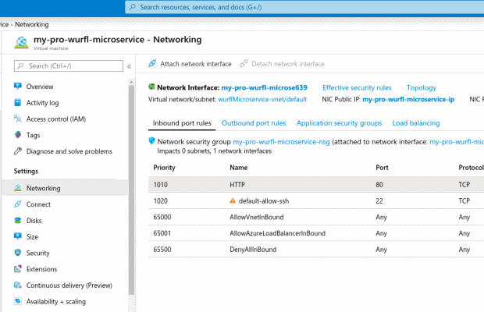Click the magnifier icon in sidebar search box
The image size is (484, 312).
(20, 66)
